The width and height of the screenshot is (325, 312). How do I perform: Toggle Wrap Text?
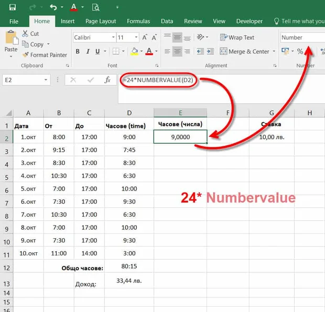point(237,38)
